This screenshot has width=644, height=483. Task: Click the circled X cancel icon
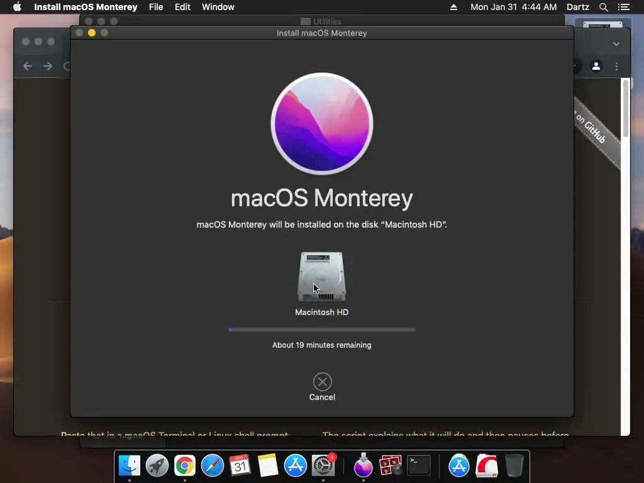(323, 382)
